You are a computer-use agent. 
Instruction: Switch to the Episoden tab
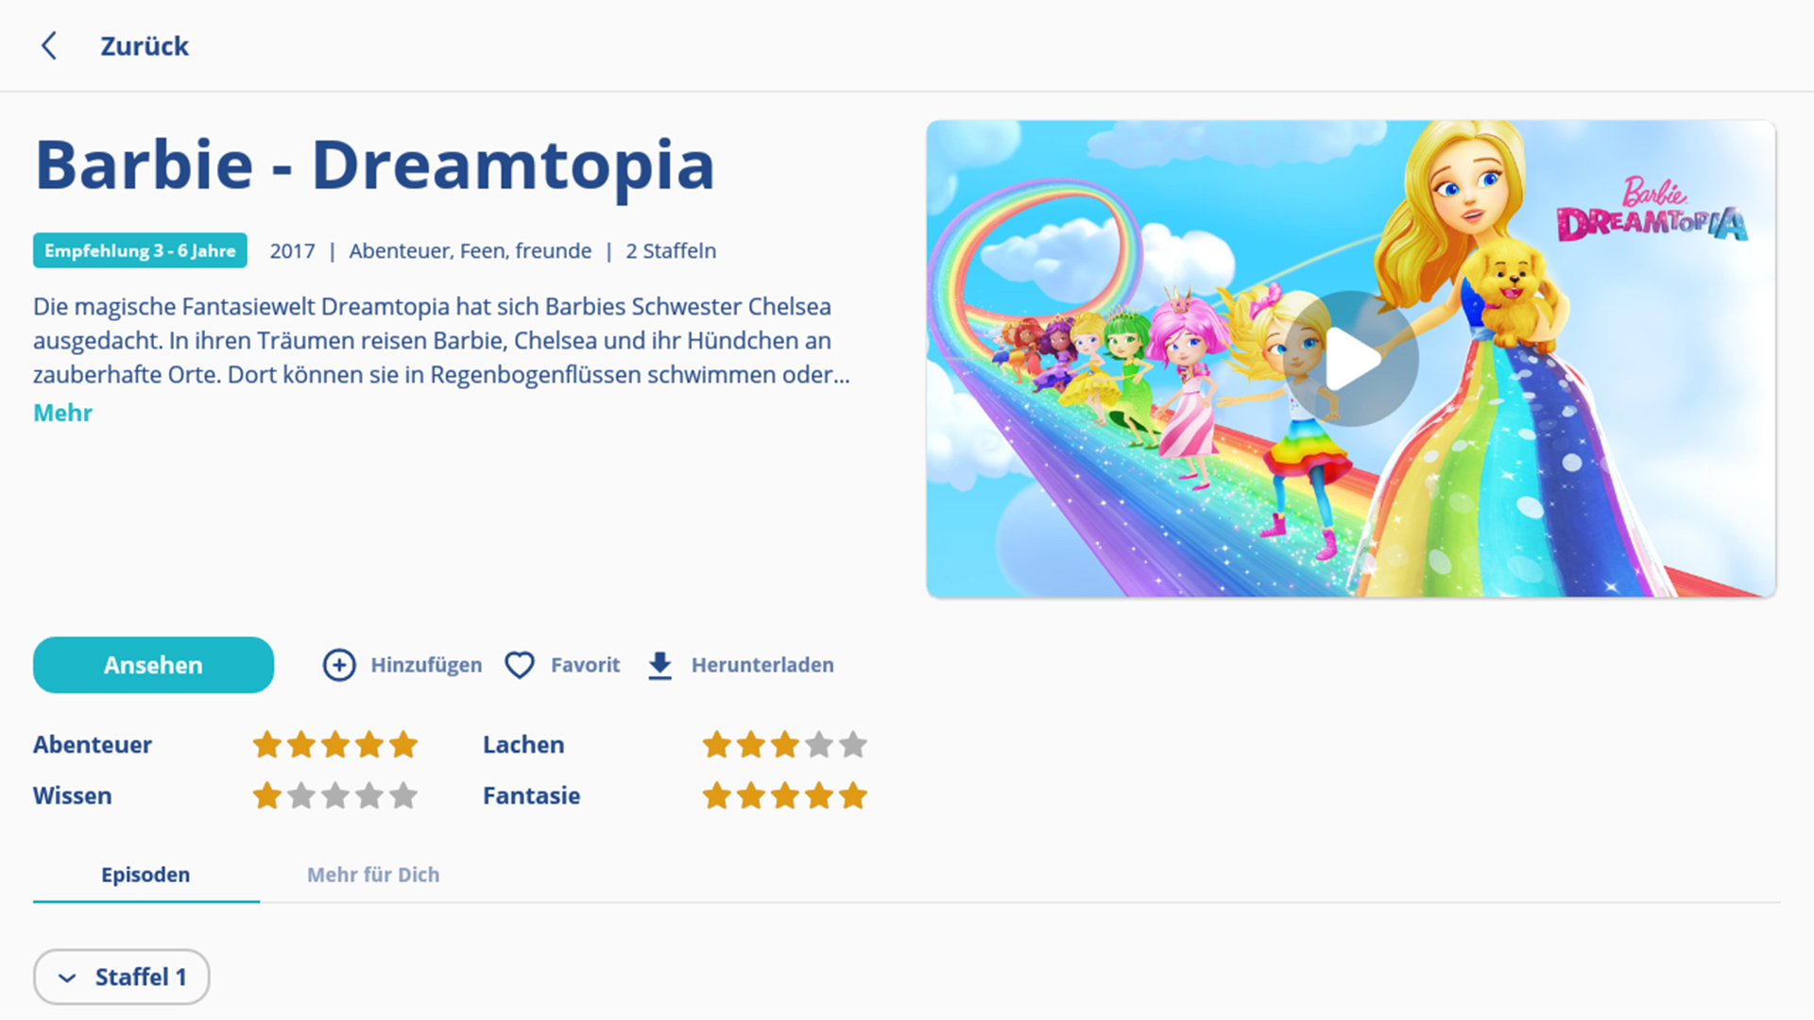pos(145,875)
